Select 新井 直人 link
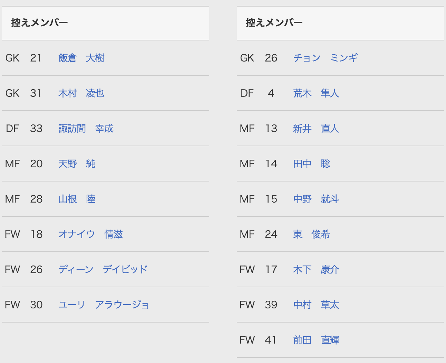Viewport: 446px width, 363px height. [316, 128]
